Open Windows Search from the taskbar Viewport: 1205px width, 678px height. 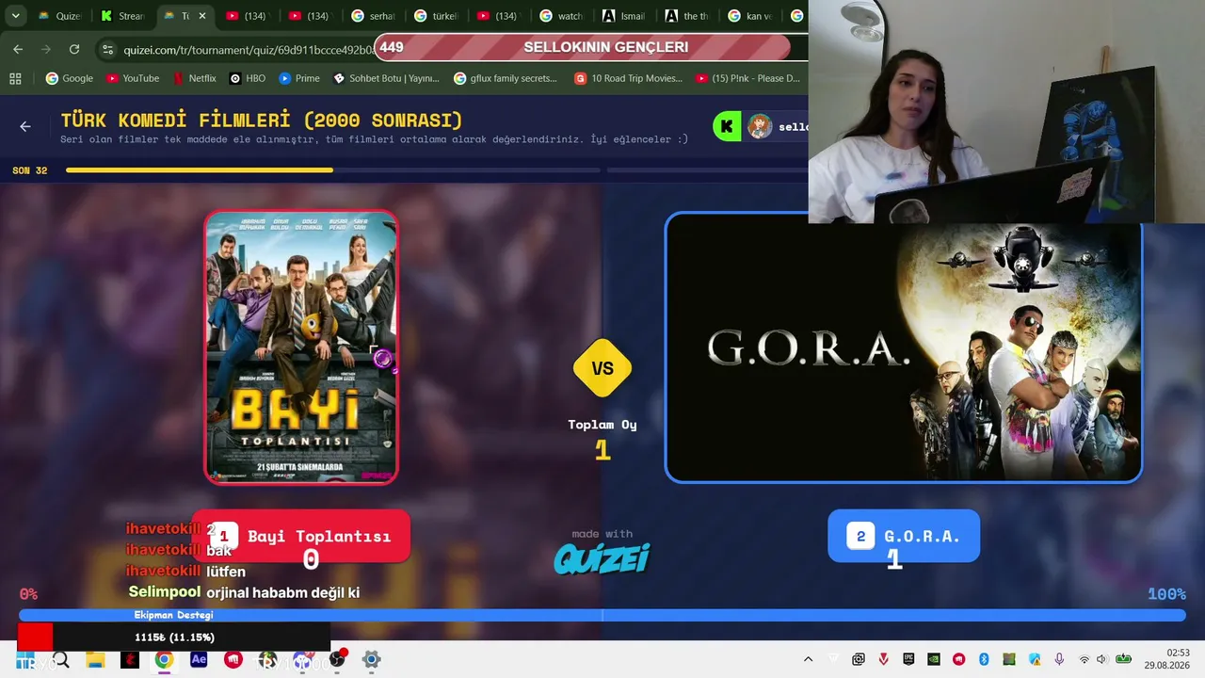point(61,660)
